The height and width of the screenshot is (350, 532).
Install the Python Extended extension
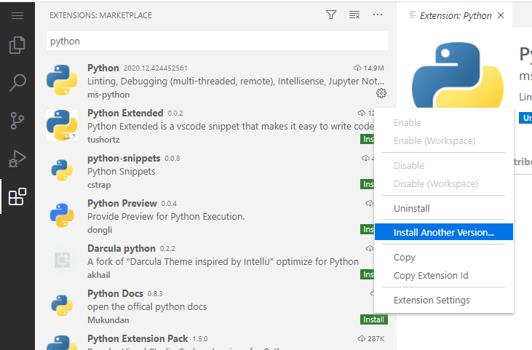[x=367, y=139]
